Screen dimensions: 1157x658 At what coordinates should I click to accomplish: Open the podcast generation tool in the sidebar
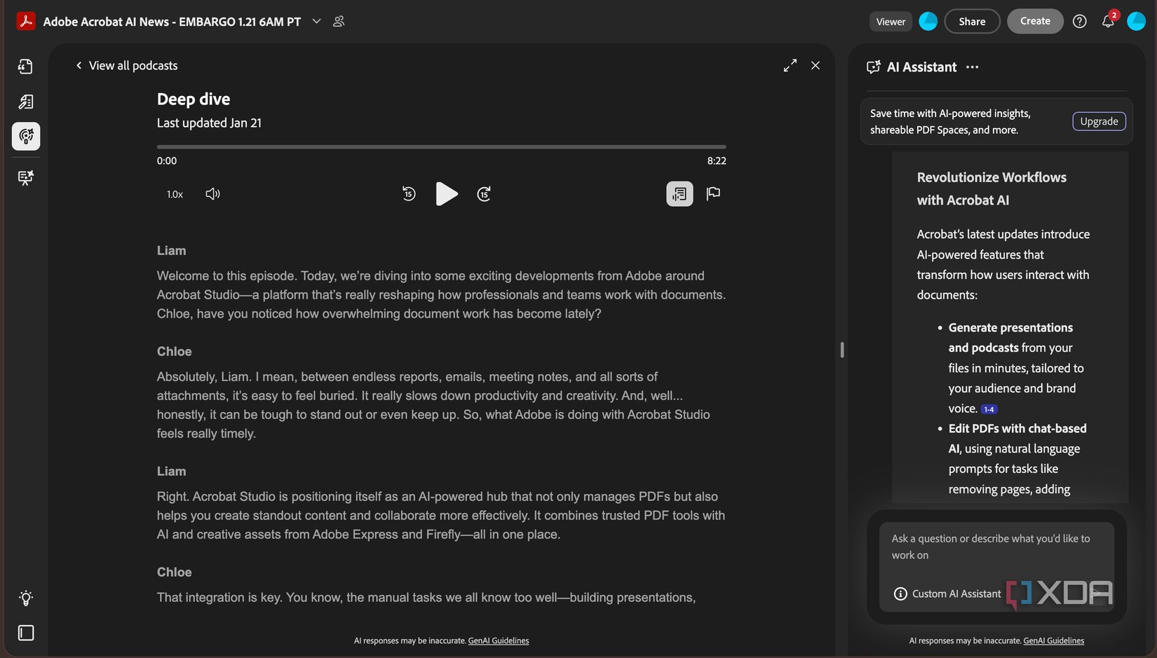pos(25,136)
